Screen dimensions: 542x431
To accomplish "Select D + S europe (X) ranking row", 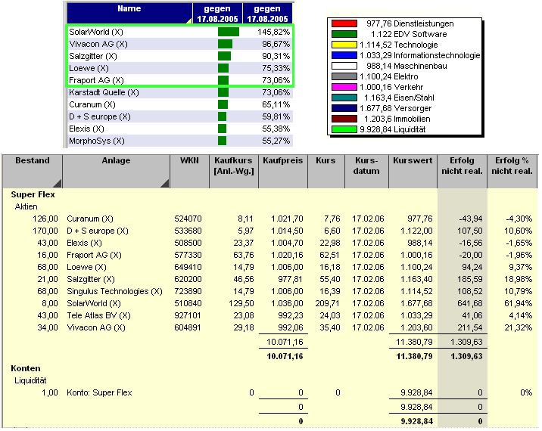I will coord(179,116).
